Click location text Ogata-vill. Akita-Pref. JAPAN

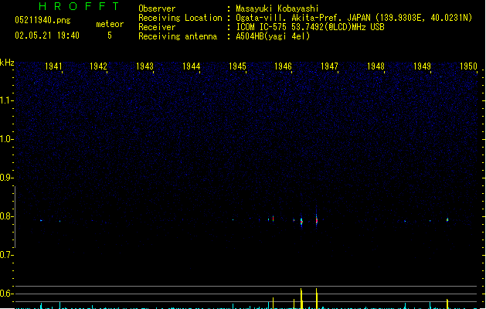click(303, 18)
